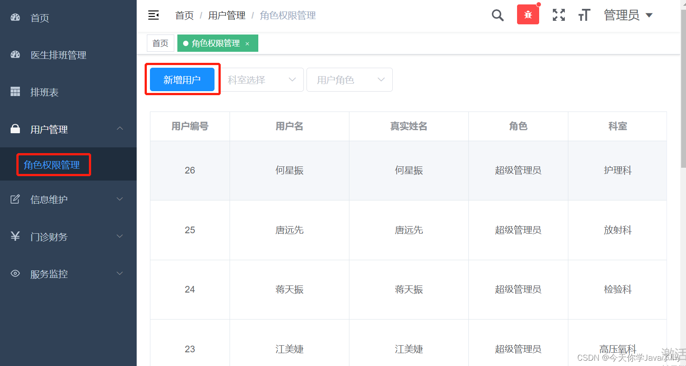Toggle fullscreen mode icon
Image resolution: width=686 pixels, height=366 pixels.
pyautogui.click(x=559, y=15)
